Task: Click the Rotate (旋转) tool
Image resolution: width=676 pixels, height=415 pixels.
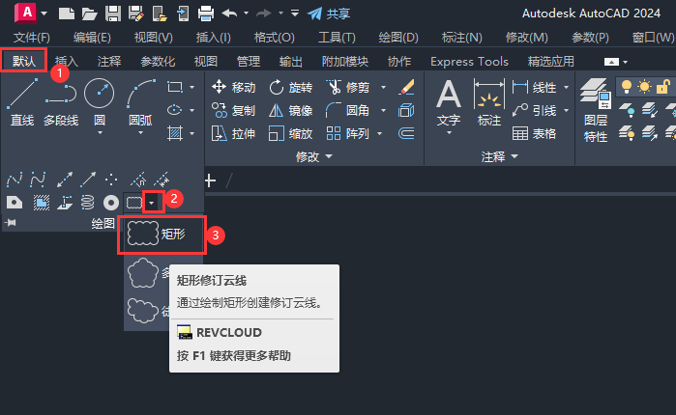Action: (x=290, y=87)
